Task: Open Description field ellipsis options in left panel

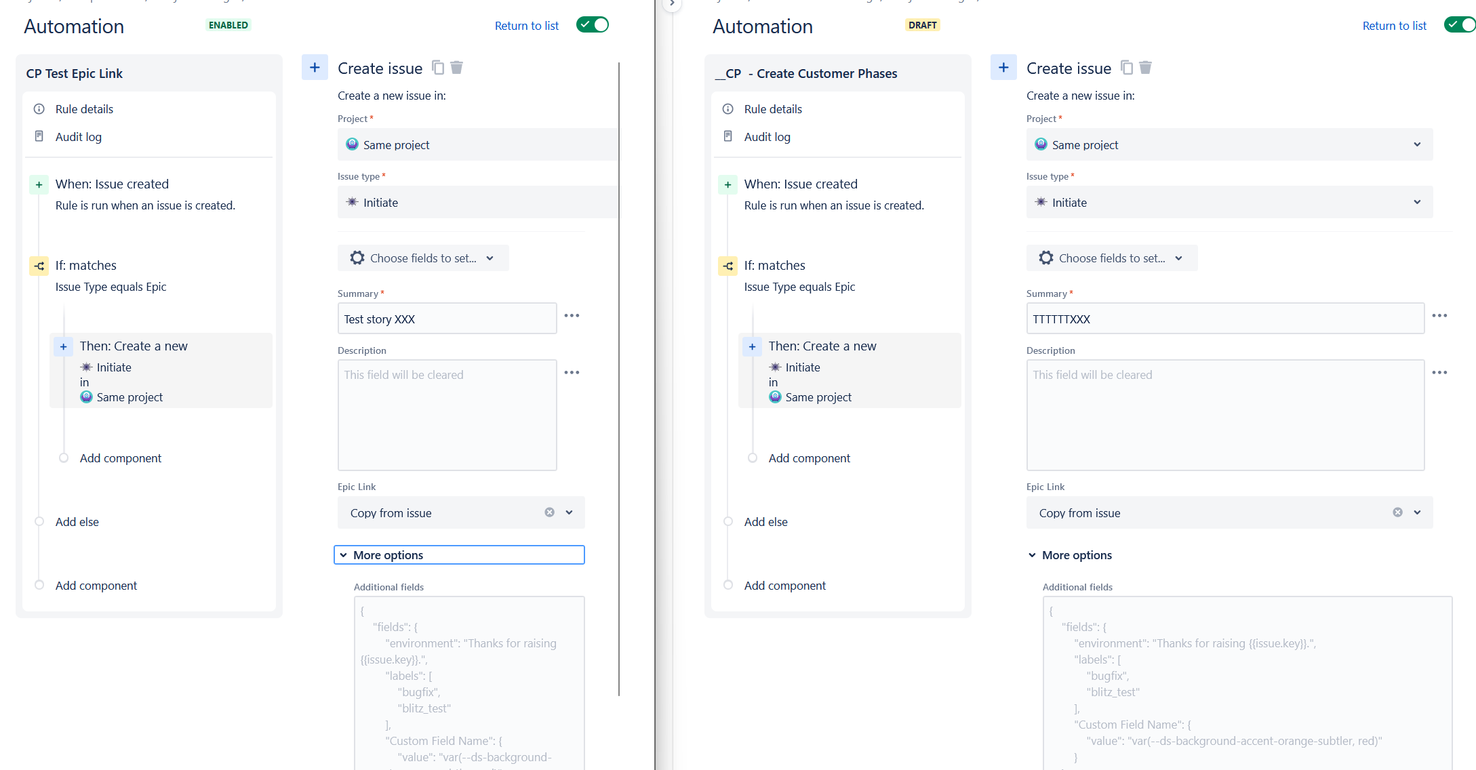Action: pyautogui.click(x=572, y=372)
